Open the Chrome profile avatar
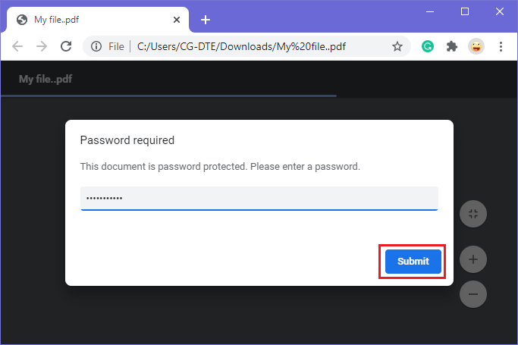This screenshot has height=345, width=518. [476, 46]
